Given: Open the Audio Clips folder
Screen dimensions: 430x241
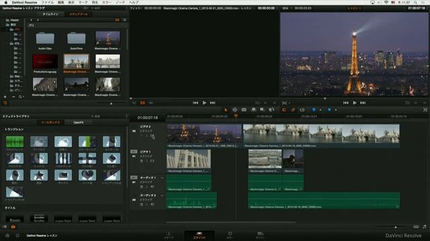Looking at the screenshot, I should pos(45,41).
